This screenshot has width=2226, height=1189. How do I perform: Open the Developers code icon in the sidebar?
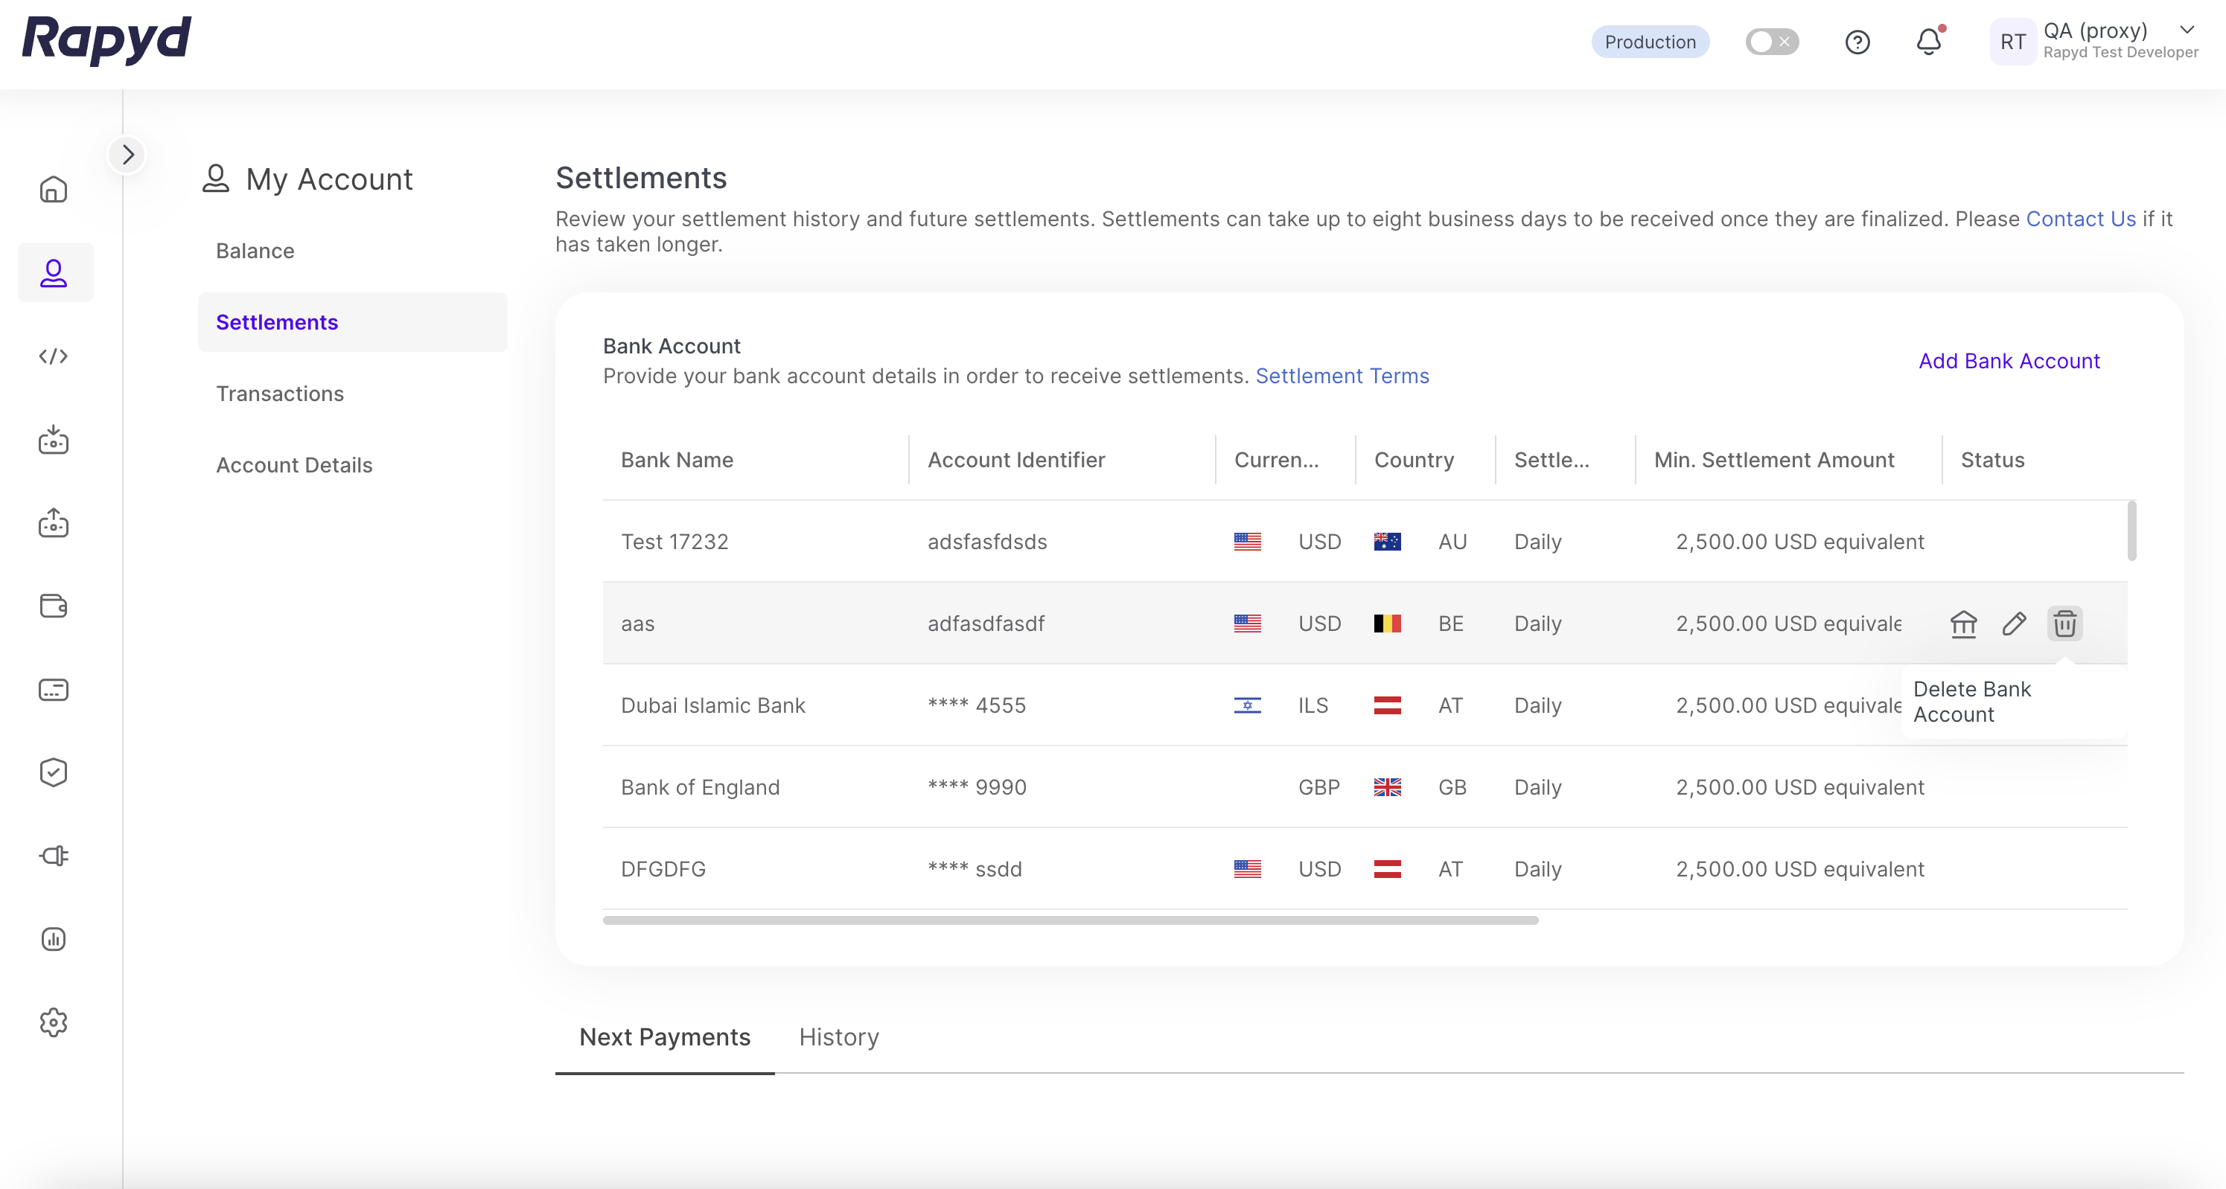[x=54, y=356]
